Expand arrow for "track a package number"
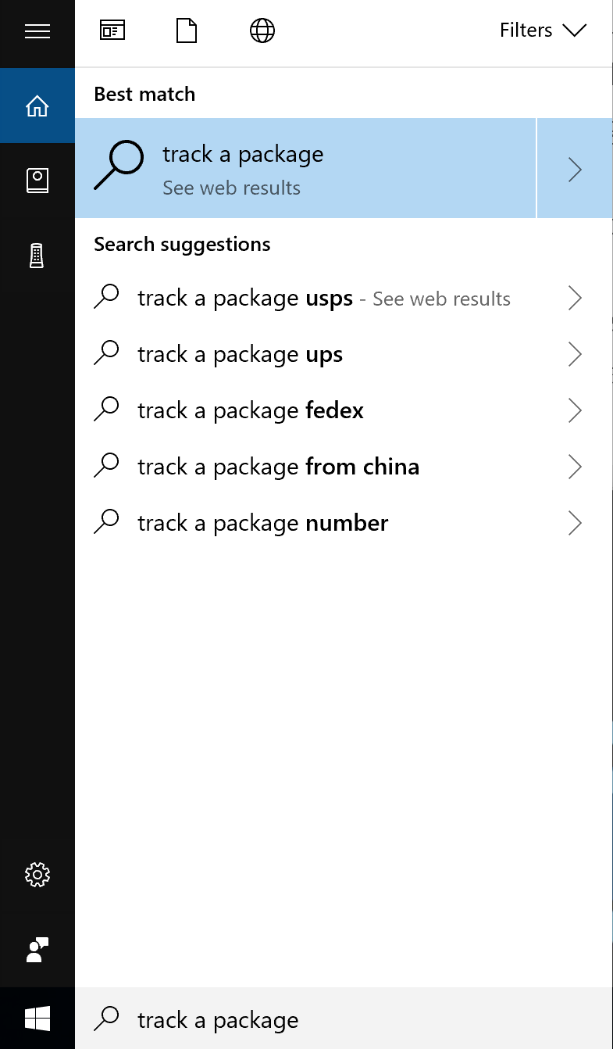The height and width of the screenshot is (1049, 613). coord(576,524)
